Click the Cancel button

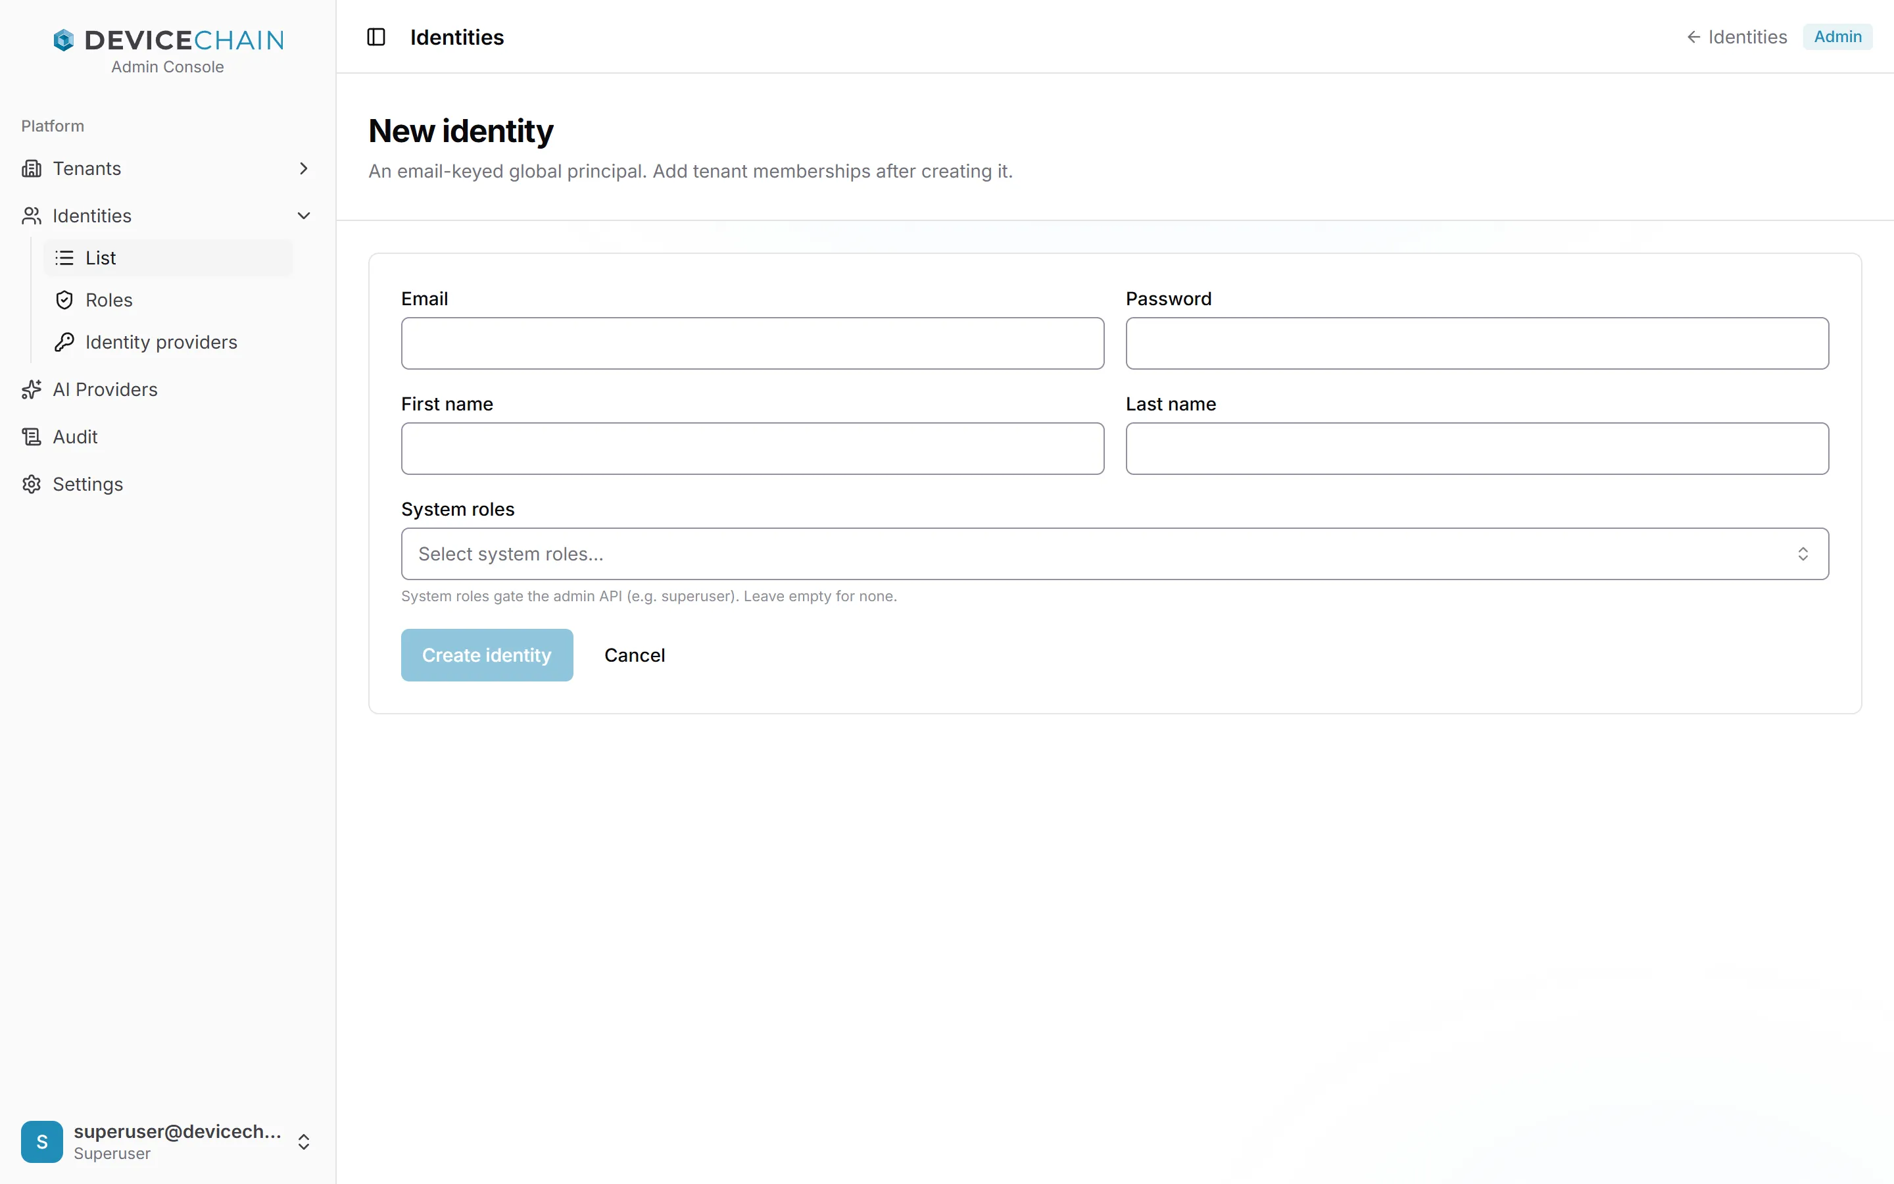click(x=635, y=654)
